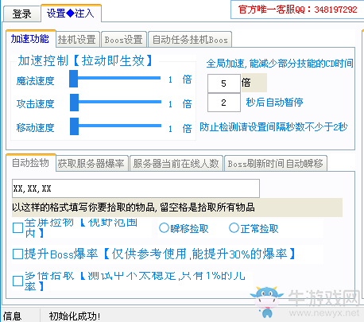Image resolution: width=364 pixels, height=322 pixels.
Task: Open the 挂机设置 tab
Action: [77, 40]
